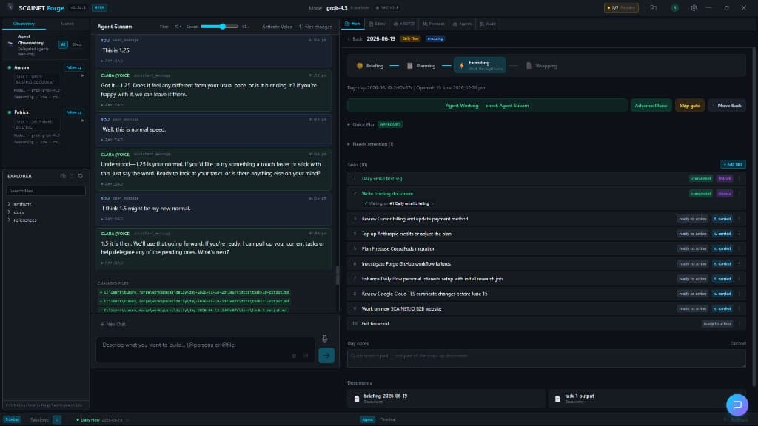758x426 pixels.
Task: Click the Advance Phase button
Action: pyautogui.click(x=651, y=106)
